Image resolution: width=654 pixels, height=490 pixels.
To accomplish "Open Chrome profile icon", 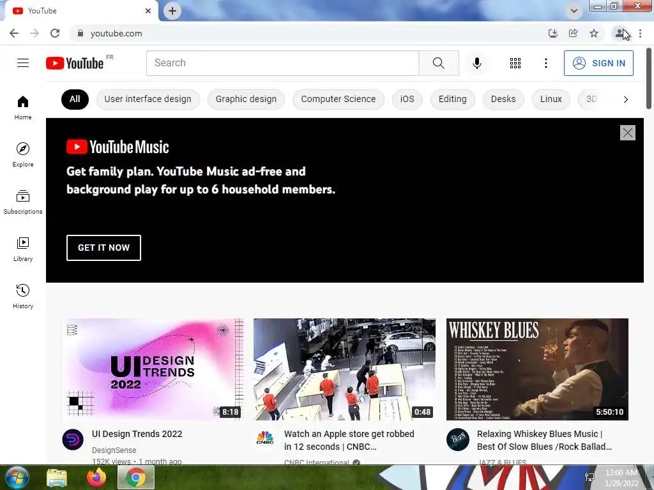I will coord(620,33).
